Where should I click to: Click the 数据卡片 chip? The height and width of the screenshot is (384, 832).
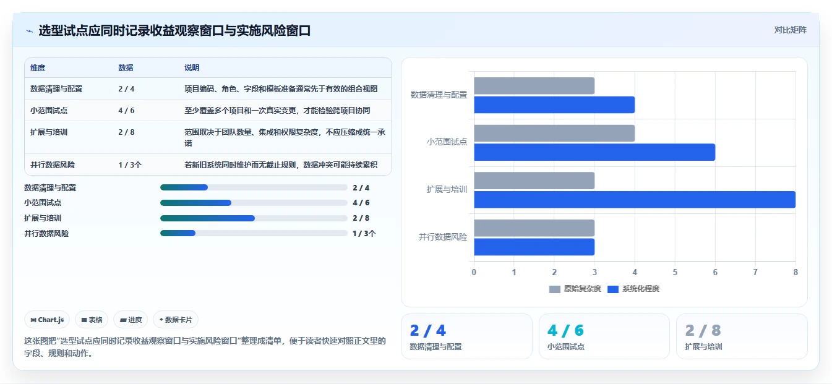176,320
